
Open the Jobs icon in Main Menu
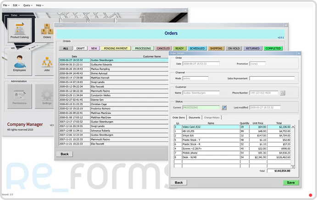(47, 63)
